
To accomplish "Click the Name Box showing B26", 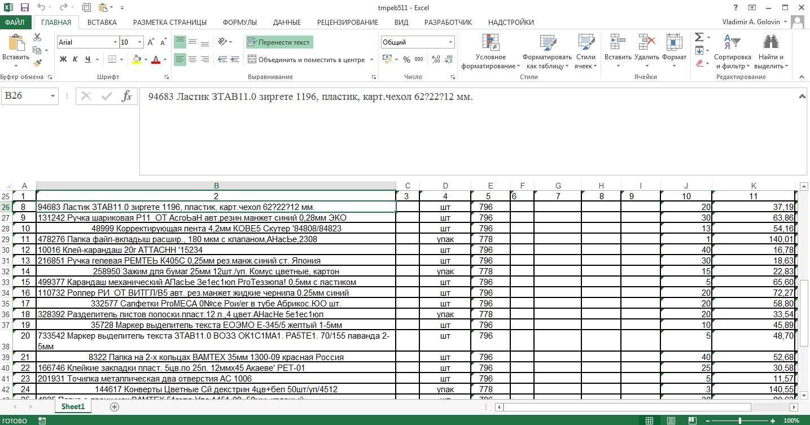I will coord(25,97).
